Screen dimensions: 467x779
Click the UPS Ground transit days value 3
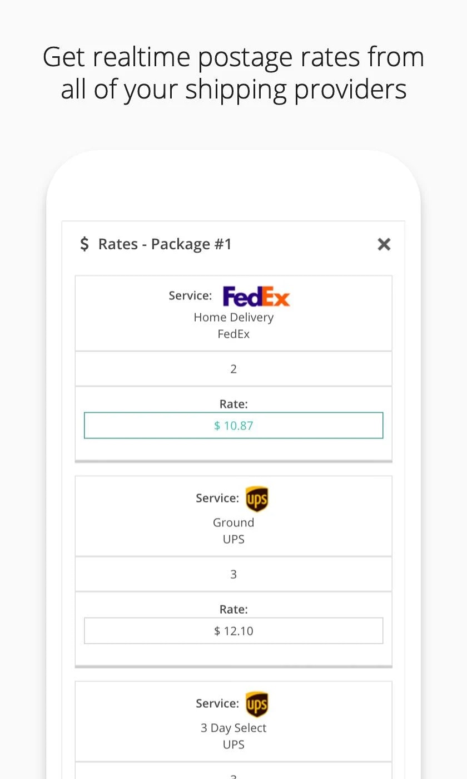click(x=233, y=574)
